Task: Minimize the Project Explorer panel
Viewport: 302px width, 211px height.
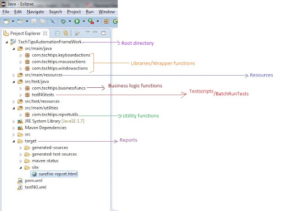Action: point(95,32)
